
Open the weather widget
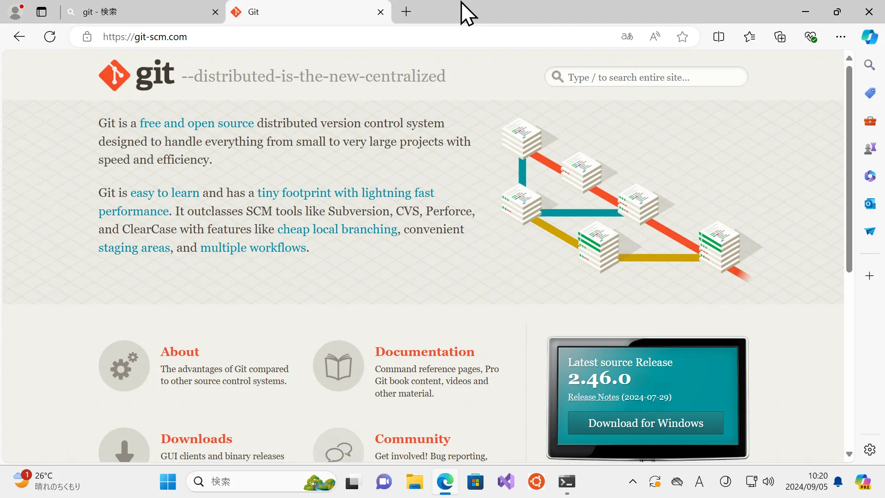click(47, 481)
